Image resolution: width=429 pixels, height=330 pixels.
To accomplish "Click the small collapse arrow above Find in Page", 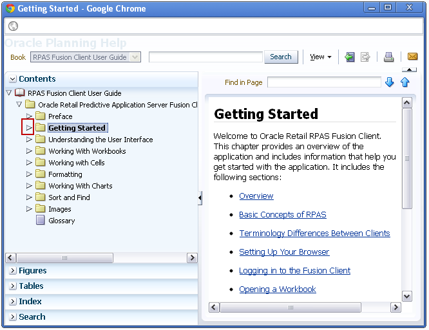I will pyautogui.click(x=409, y=69).
